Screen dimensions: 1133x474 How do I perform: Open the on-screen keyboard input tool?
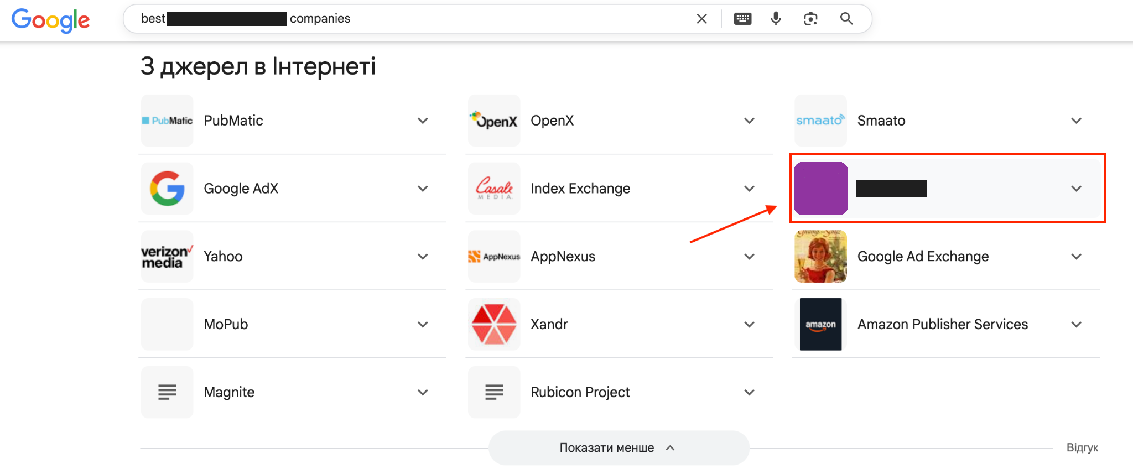pos(742,19)
